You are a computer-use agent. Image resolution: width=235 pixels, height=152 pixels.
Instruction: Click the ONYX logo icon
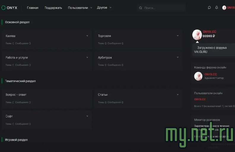click(4, 8)
